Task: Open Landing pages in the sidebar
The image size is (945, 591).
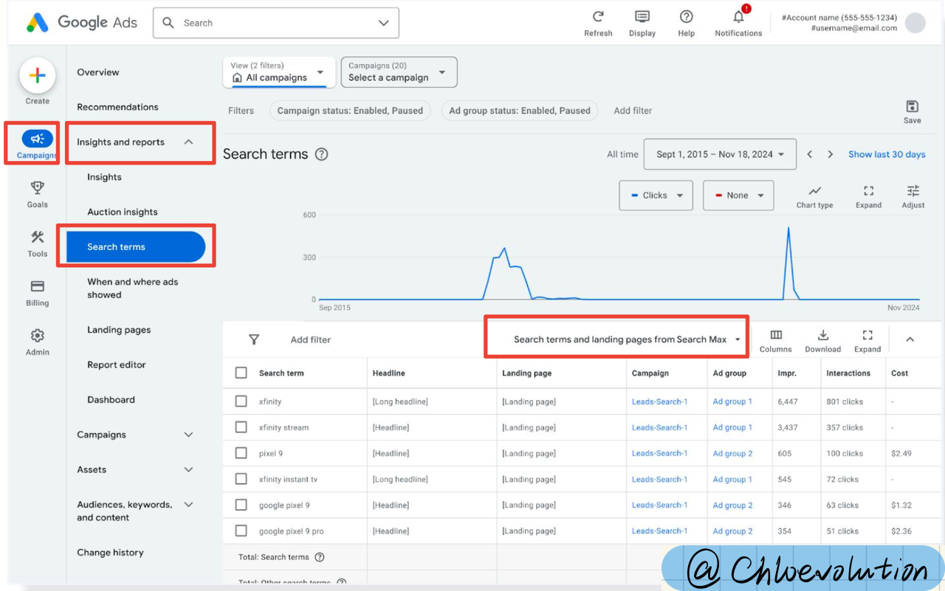Action: tap(119, 330)
